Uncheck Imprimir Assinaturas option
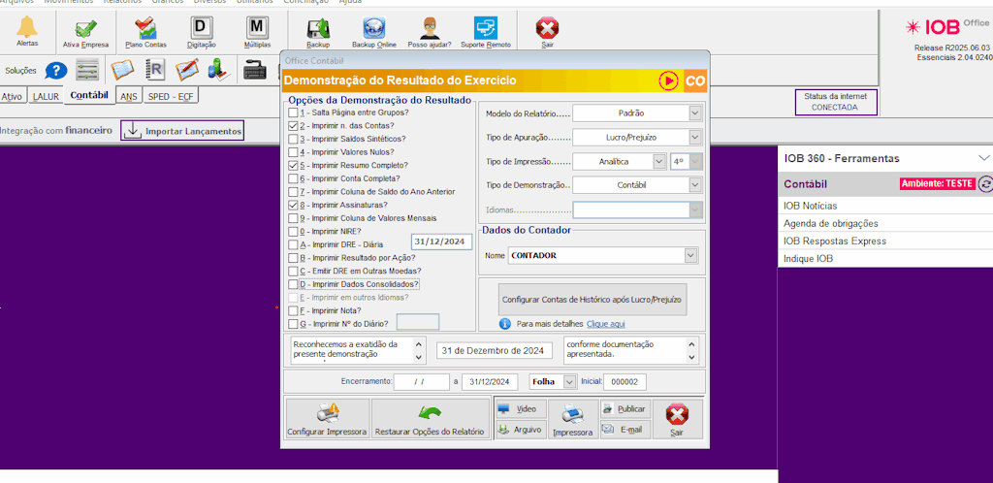993x483 pixels. 293,206
